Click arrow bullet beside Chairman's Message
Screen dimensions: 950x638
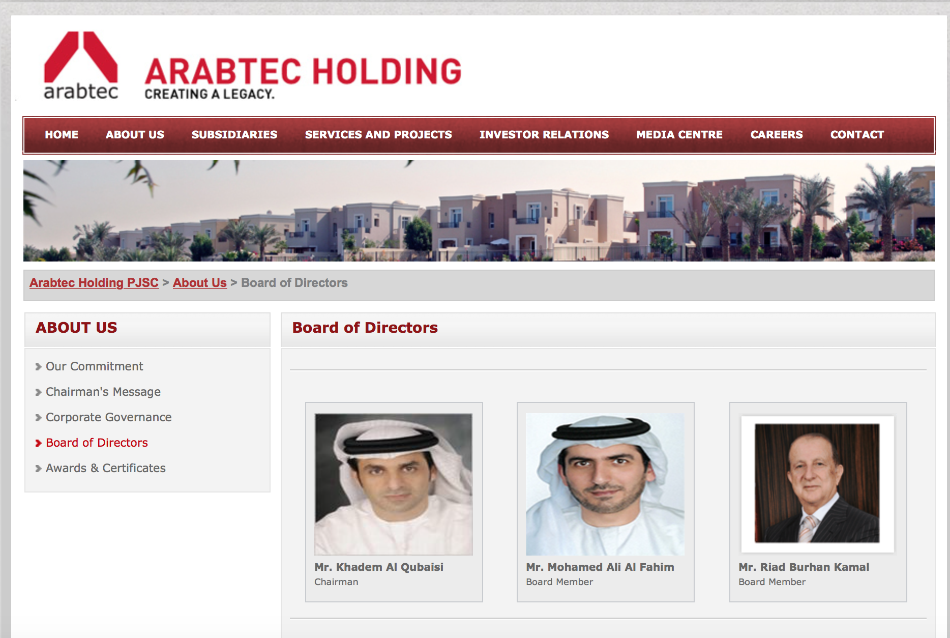click(38, 392)
